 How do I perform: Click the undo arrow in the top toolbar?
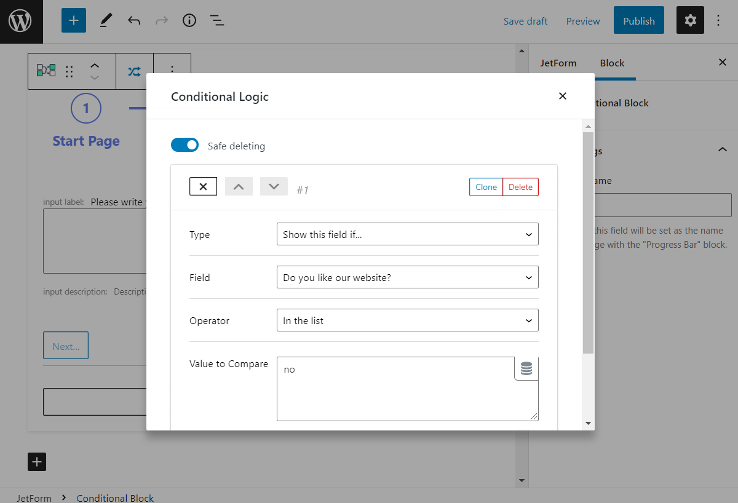133,20
